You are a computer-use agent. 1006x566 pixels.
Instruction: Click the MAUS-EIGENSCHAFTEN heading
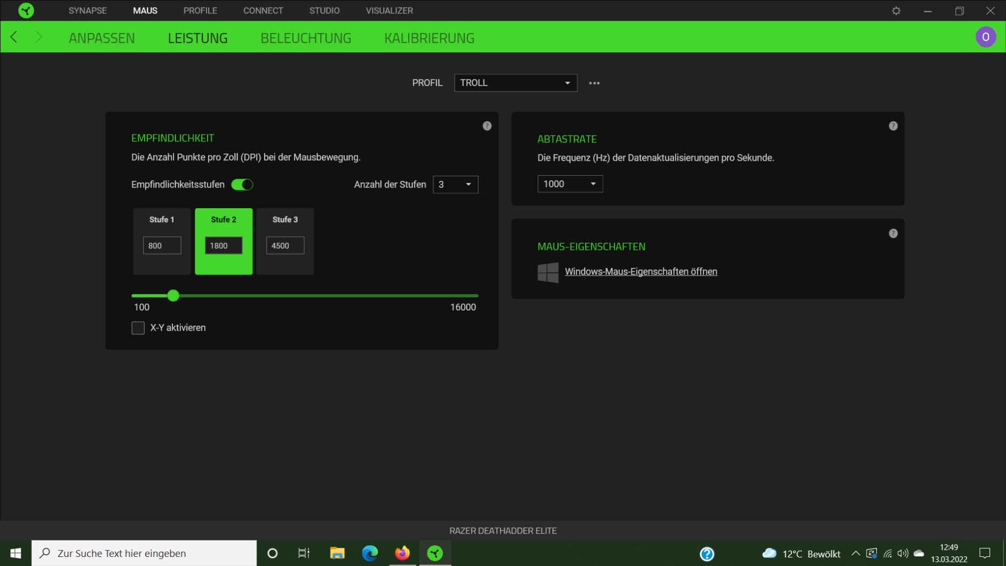pos(591,247)
